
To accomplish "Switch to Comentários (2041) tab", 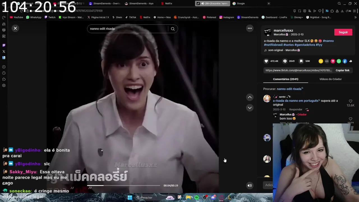I will [286, 79].
